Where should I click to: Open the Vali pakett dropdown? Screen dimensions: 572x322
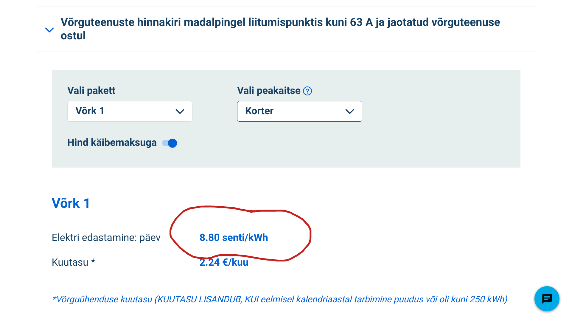point(130,111)
